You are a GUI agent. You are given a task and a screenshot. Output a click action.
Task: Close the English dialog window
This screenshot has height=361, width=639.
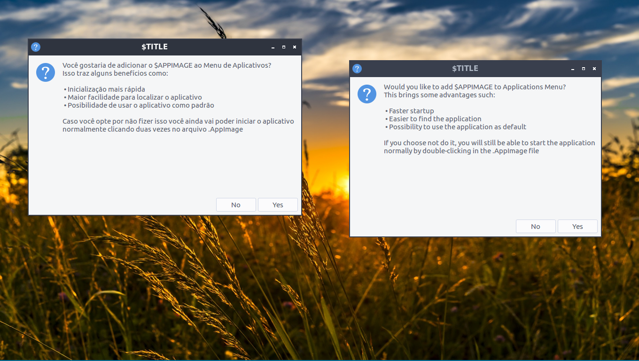click(x=594, y=69)
